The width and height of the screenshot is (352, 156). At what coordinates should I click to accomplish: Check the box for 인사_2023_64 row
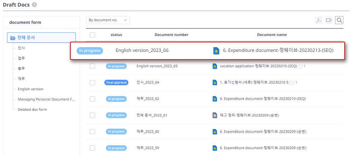click(x=92, y=83)
